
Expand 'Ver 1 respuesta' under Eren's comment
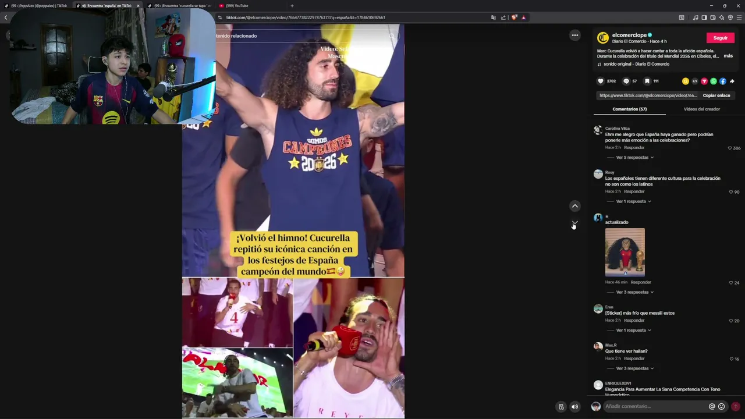pyautogui.click(x=633, y=331)
